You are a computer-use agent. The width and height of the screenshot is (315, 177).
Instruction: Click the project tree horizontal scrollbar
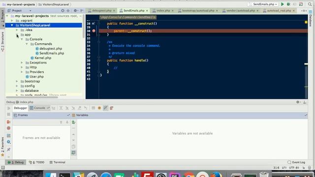32,97
